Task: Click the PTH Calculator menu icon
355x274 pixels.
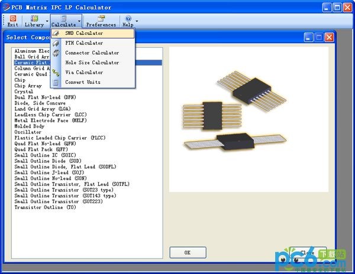Action: tap(56, 43)
